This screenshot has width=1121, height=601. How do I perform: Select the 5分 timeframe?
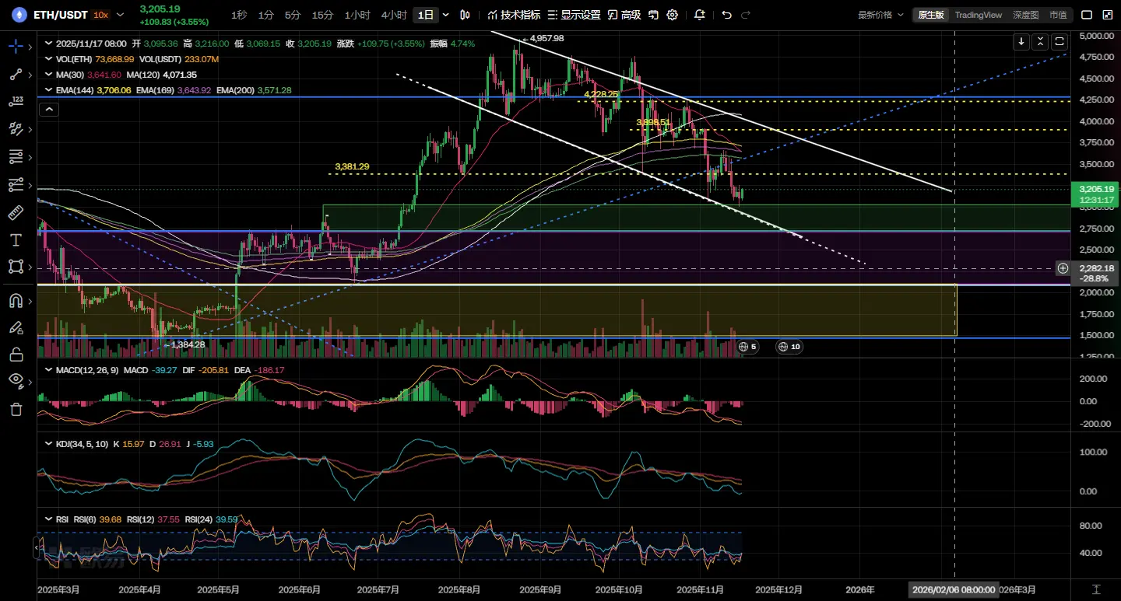[293, 15]
